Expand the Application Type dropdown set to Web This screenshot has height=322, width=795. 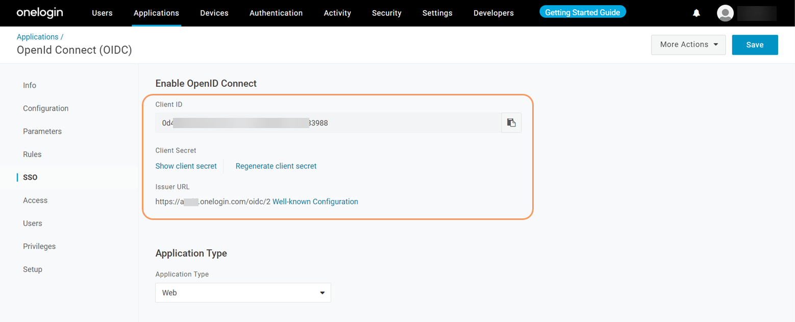(x=243, y=293)
